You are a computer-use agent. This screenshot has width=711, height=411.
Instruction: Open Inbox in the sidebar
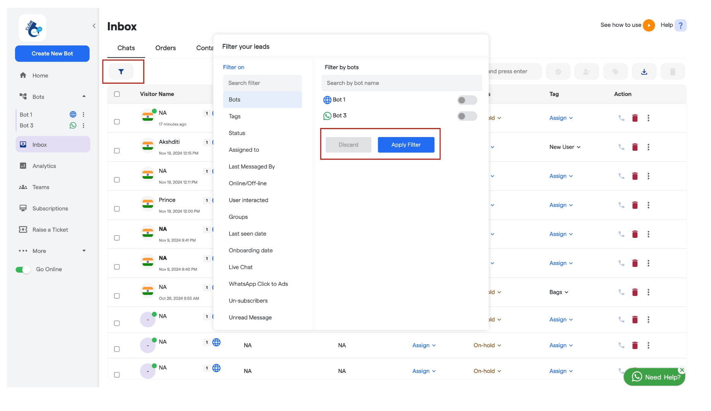(x=53, y=145)
